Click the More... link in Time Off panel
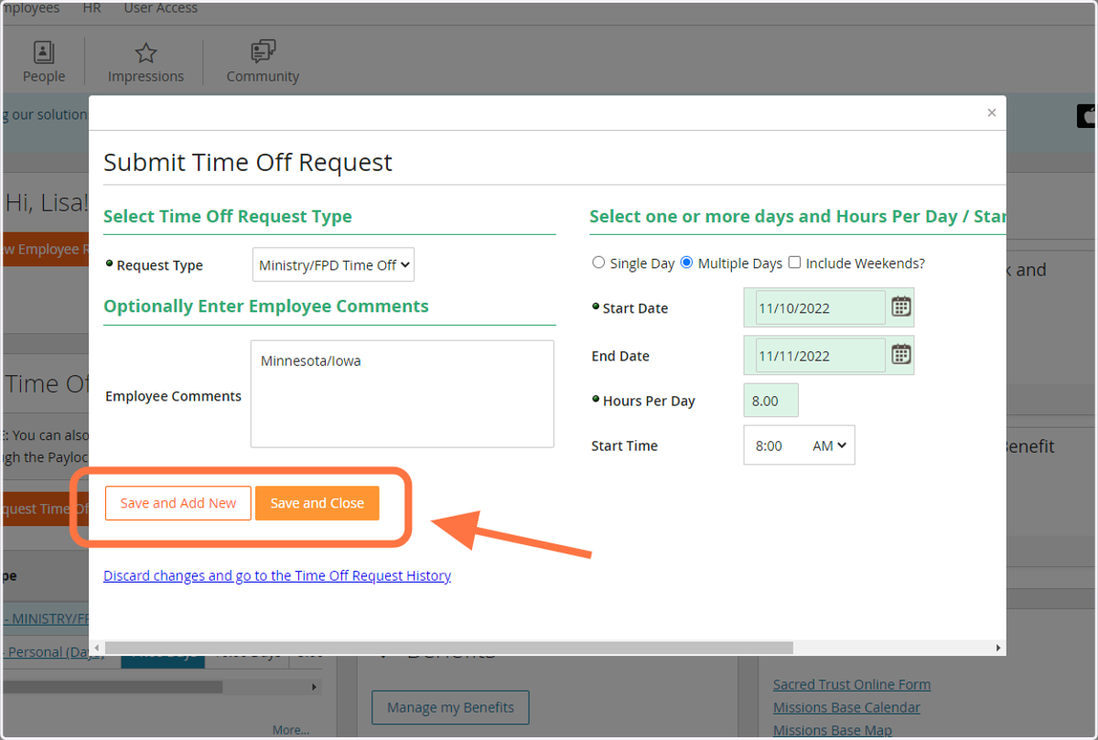Image resolution: width=1098 pixels, height=740 pixels. 291,730
